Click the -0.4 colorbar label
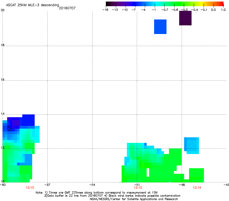This screenshot has width=229, height=201. point(195,10)
